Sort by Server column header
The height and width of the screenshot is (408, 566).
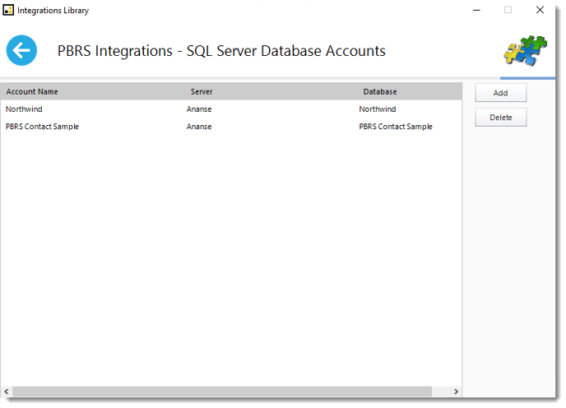click(202, 91)
